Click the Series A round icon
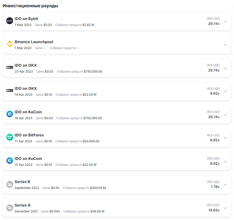 (10, 208)
